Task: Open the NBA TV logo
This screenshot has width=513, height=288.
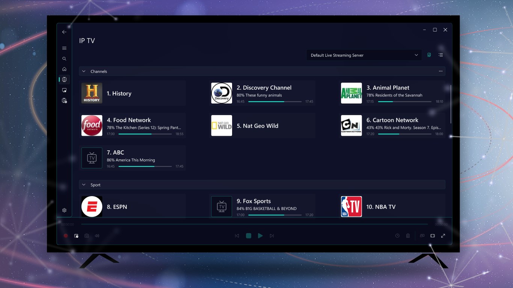Action: [352, 207]
